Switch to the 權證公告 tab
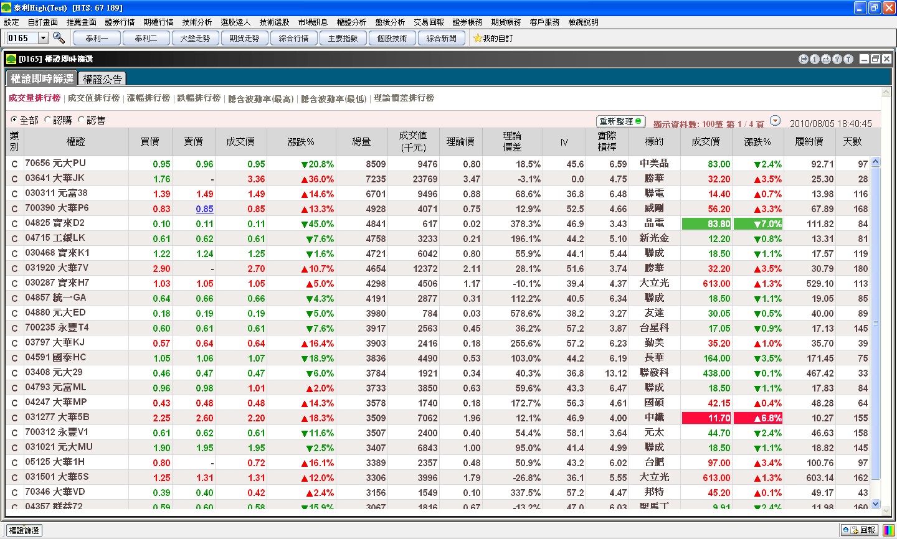Viewport: 897px width, 539px height. click(x=103, y=79)
